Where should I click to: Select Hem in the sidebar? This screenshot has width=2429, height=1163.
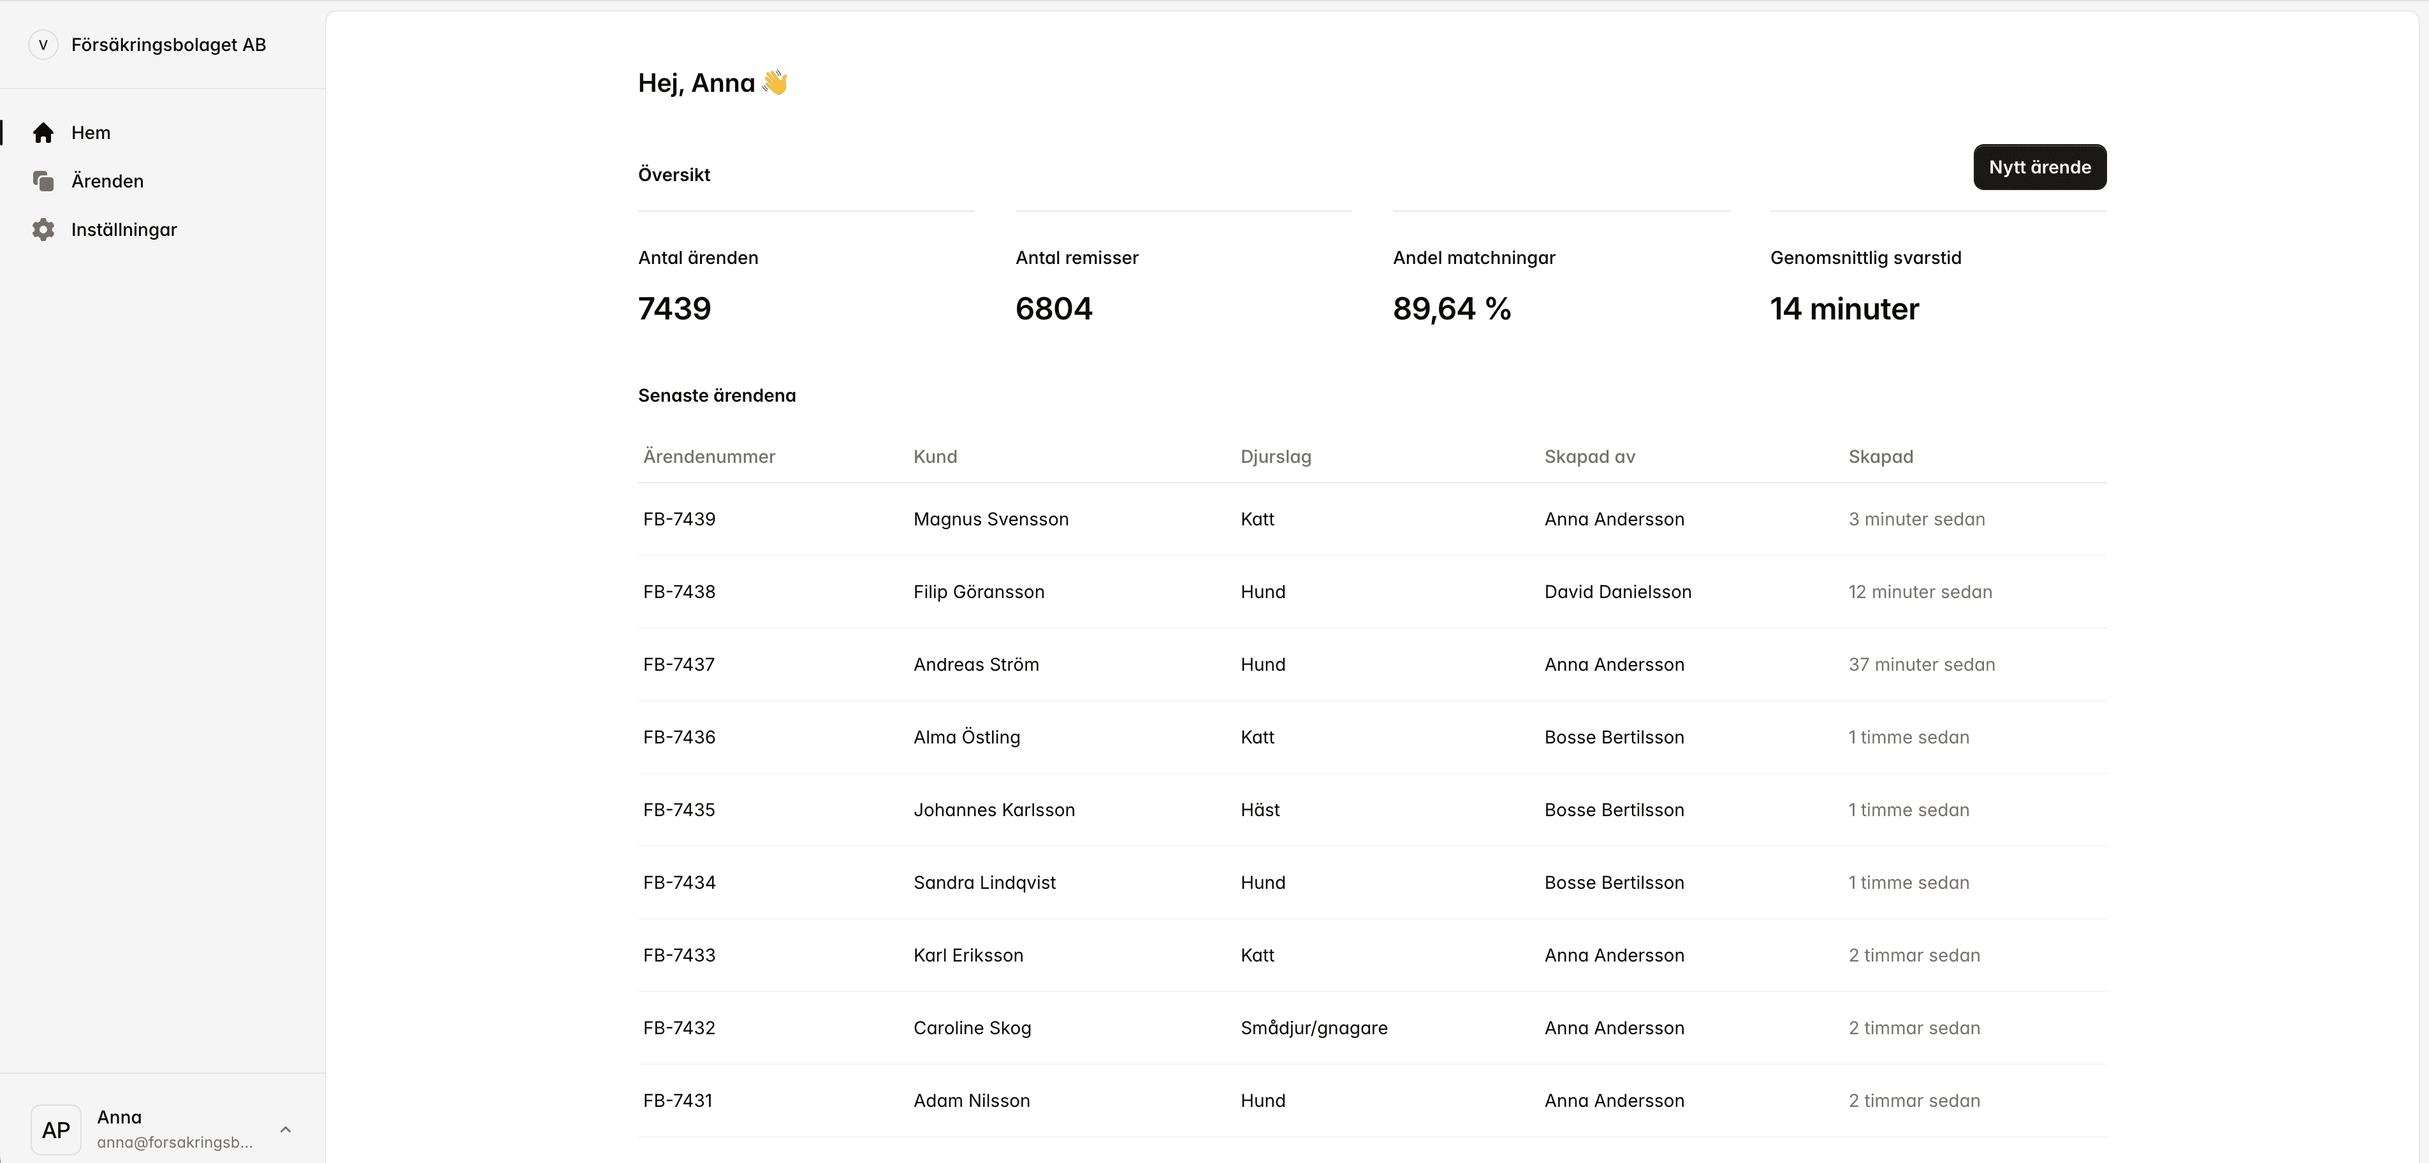click(91, 133)
